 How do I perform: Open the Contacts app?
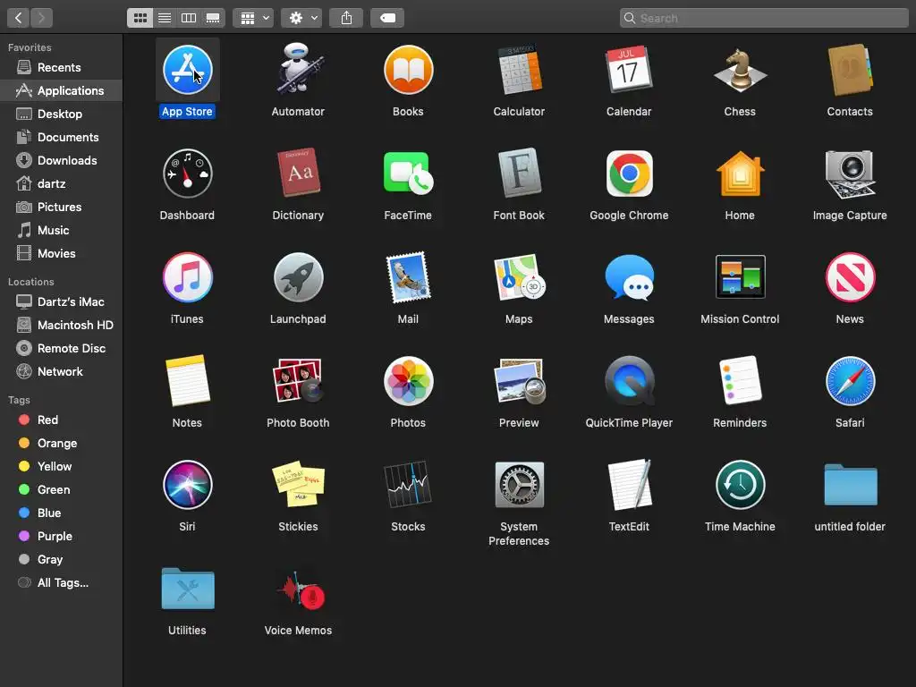click(x=850, y=70)
